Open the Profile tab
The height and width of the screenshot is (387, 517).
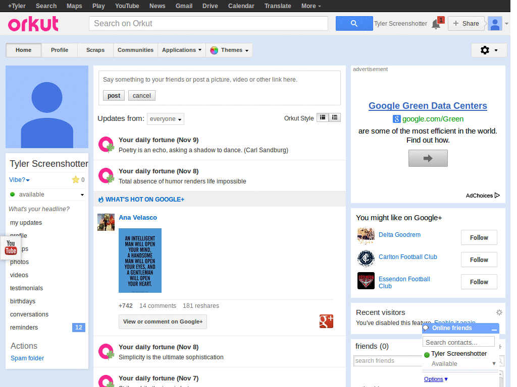(x=60, y=50)
